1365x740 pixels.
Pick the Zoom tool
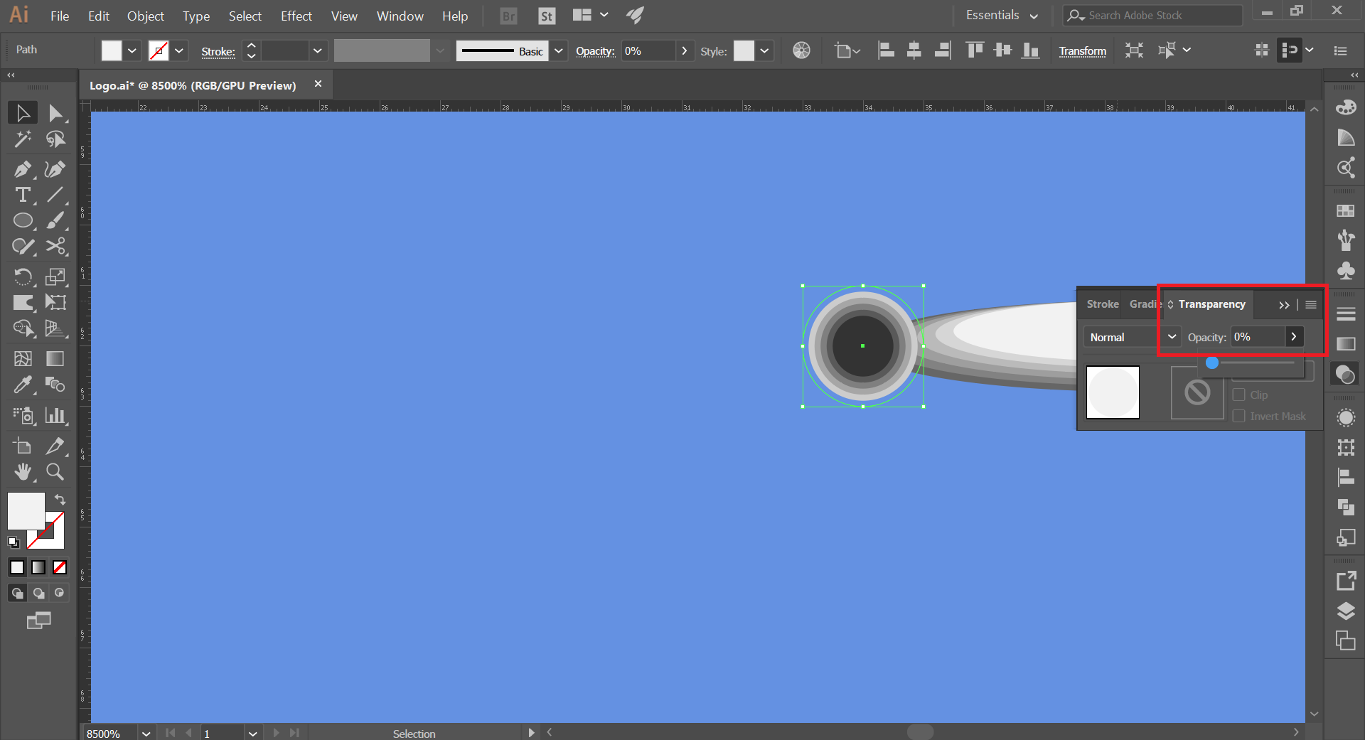(x=55, y=472)
